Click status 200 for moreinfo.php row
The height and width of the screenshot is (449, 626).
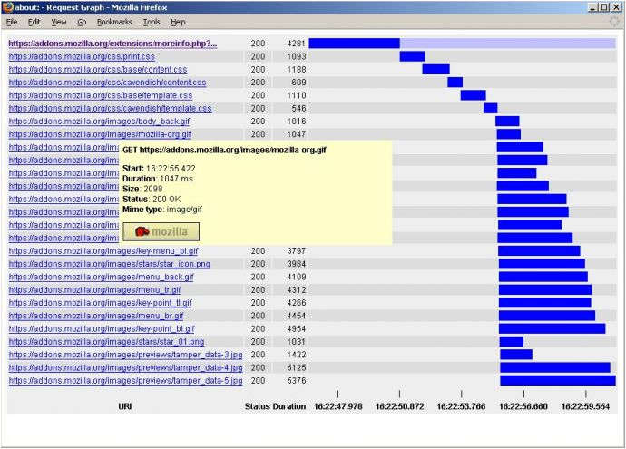[x=258, y=44]
